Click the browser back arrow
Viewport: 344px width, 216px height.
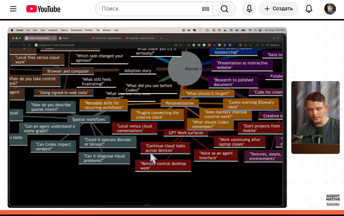14,45
